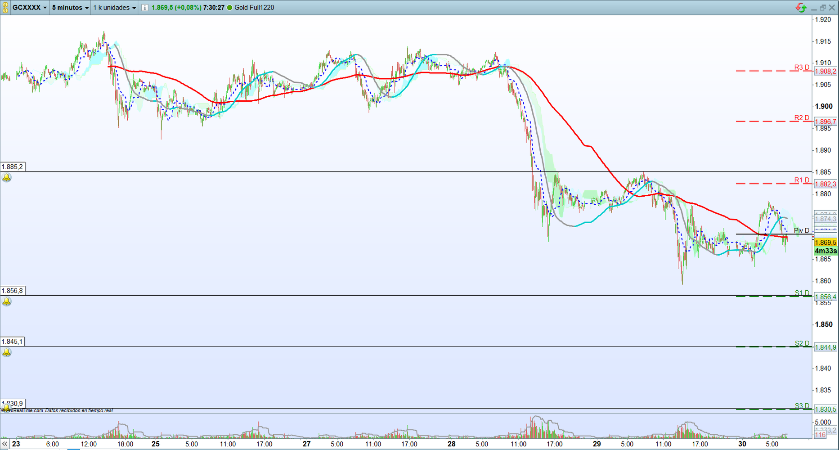Click the date 30 on the time axis
This screenshot has height=450, width=839.
point(742,444)
